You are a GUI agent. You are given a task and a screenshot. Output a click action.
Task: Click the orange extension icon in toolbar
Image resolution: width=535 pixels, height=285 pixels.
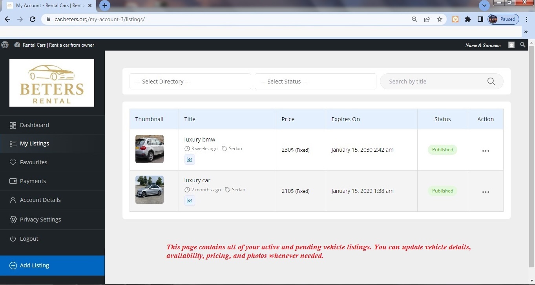click(455, 19)
